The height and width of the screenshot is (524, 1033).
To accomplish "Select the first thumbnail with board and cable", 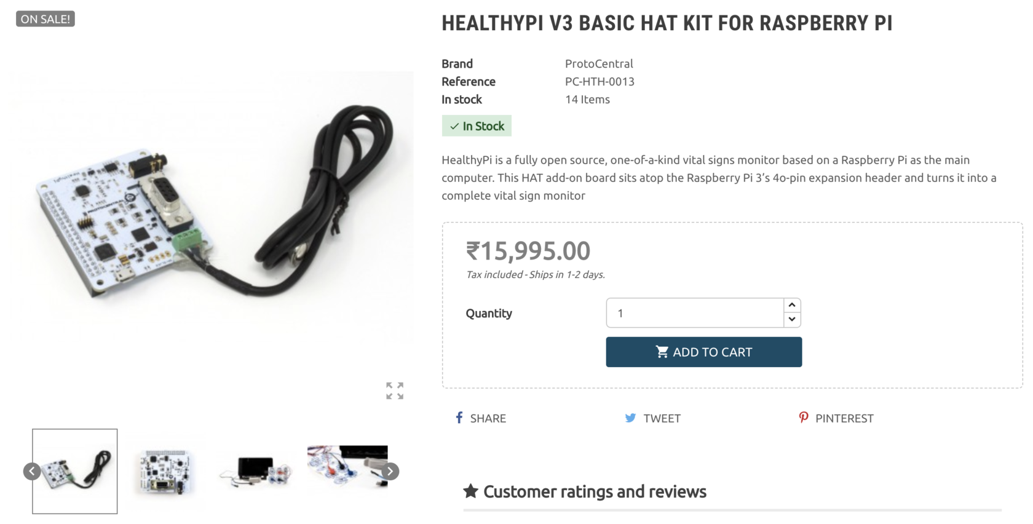I will [75, 471].
